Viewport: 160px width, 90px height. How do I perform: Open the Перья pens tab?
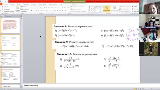coord(74,4)
